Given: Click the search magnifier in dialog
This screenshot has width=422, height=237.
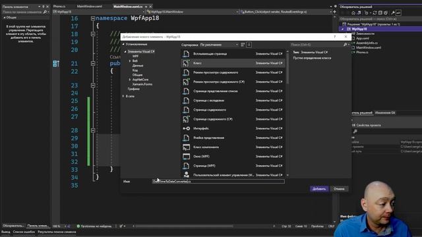Looking at the screenshot, I should pyautogui.click(x=346, y=45).
